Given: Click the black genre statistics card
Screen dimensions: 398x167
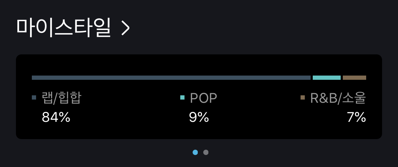Looking at the screenshot, I should pos(199,96).
